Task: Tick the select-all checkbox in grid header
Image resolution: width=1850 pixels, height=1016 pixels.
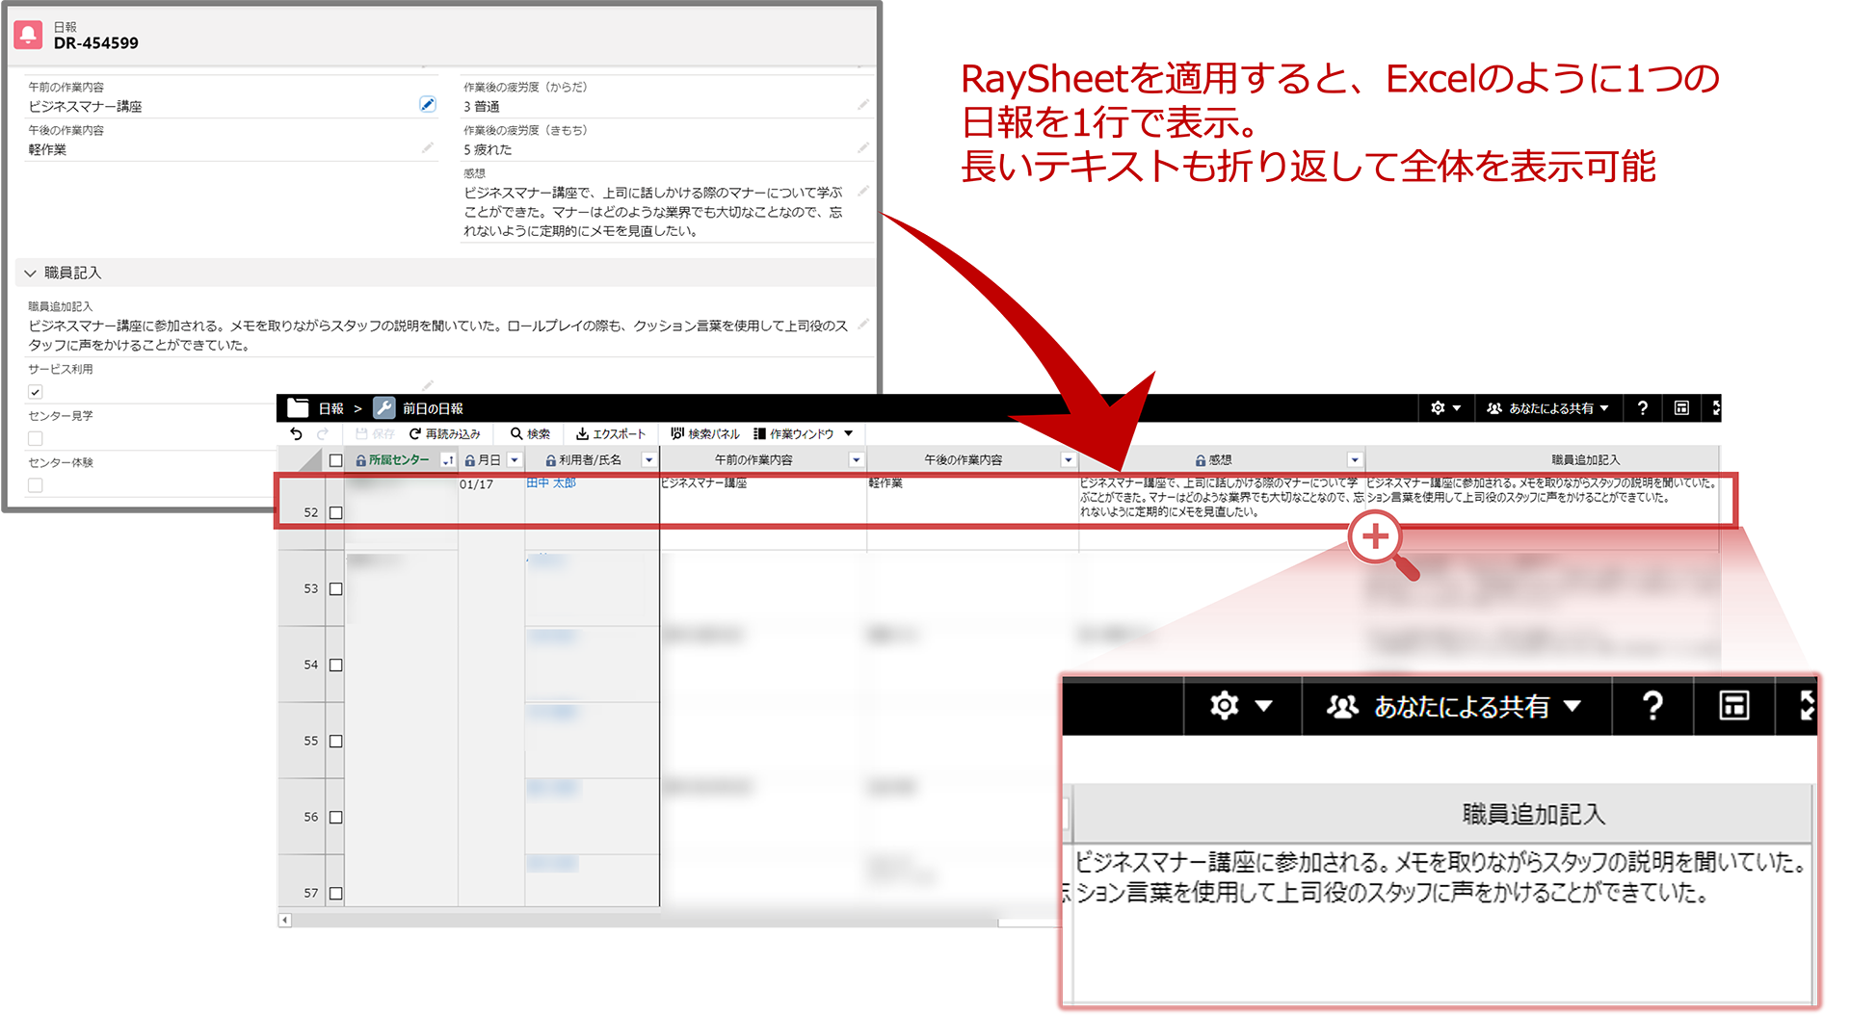Action: [x=335, y=460]
